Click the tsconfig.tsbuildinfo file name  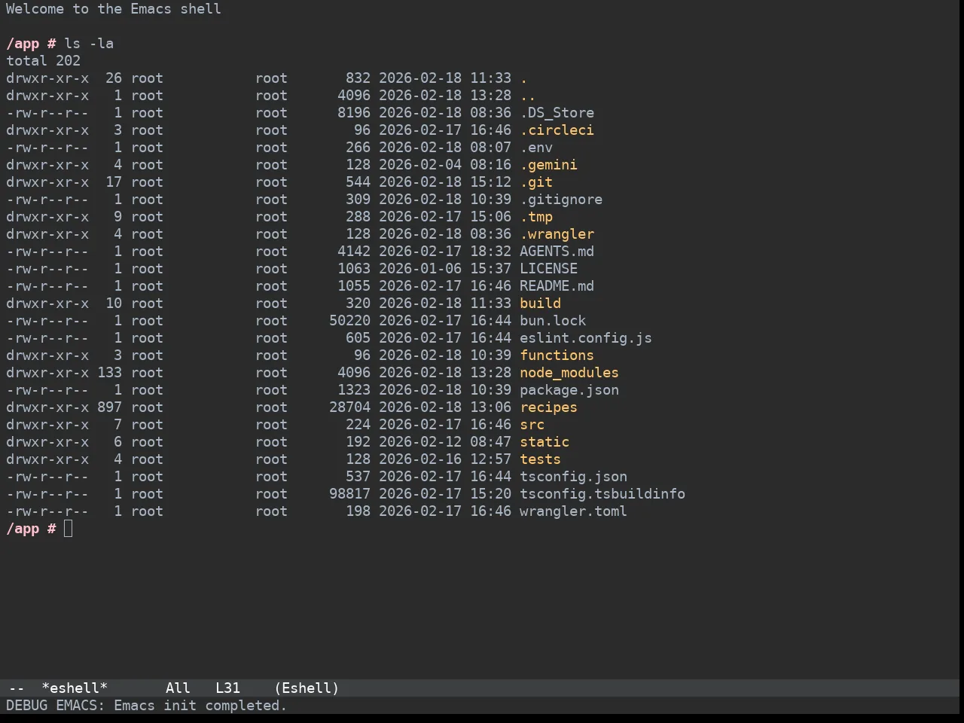point(602,494)
